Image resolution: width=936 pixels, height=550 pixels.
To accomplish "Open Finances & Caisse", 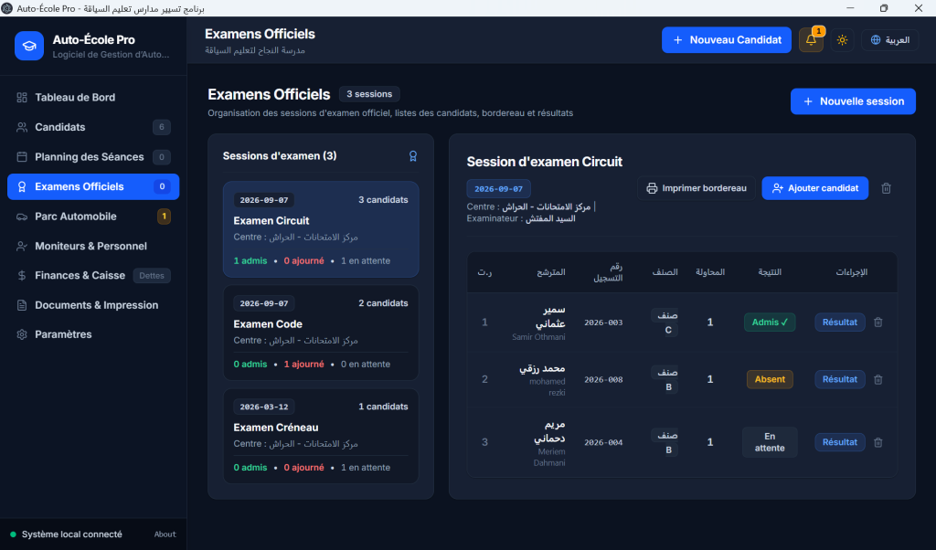I will pos(93,275).
